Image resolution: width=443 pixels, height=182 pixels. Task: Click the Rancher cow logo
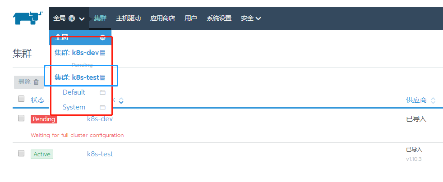pos(28,18)
